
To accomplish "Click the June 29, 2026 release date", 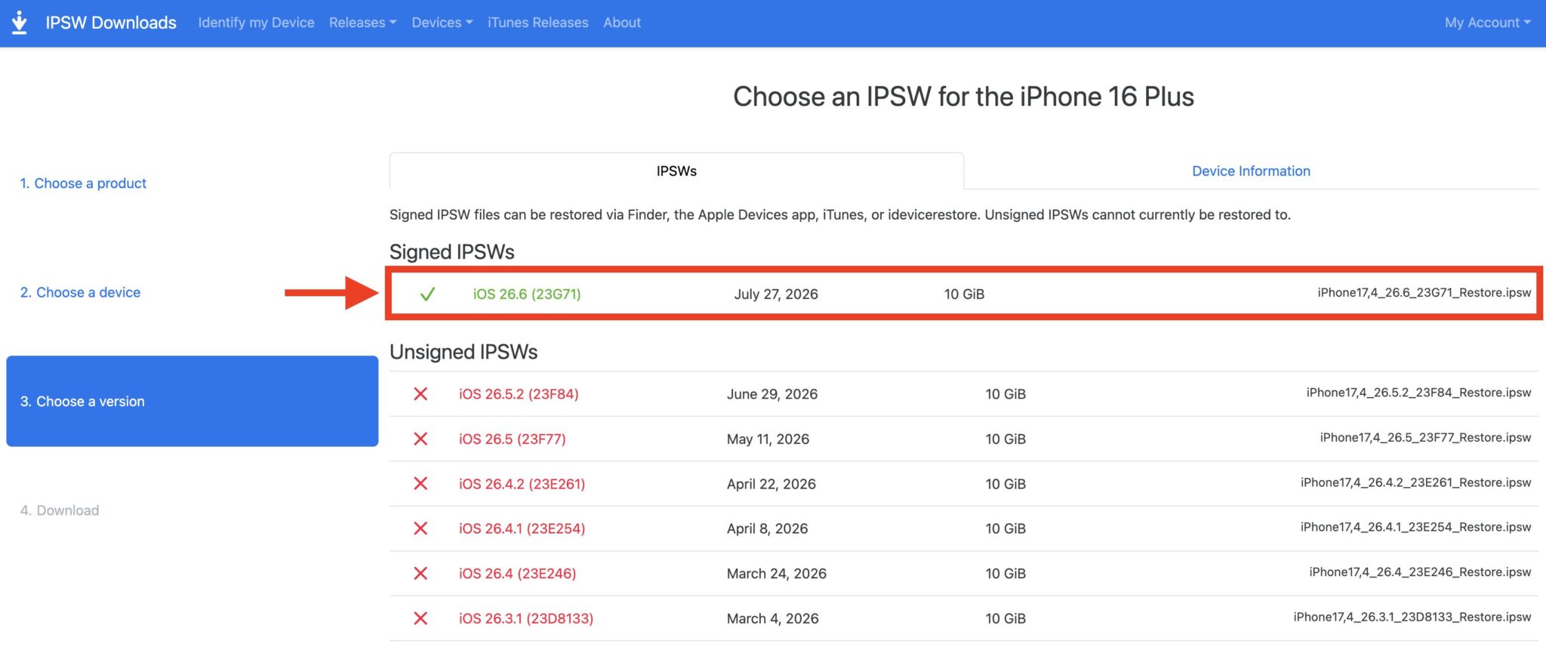I will tap(772, 394).
